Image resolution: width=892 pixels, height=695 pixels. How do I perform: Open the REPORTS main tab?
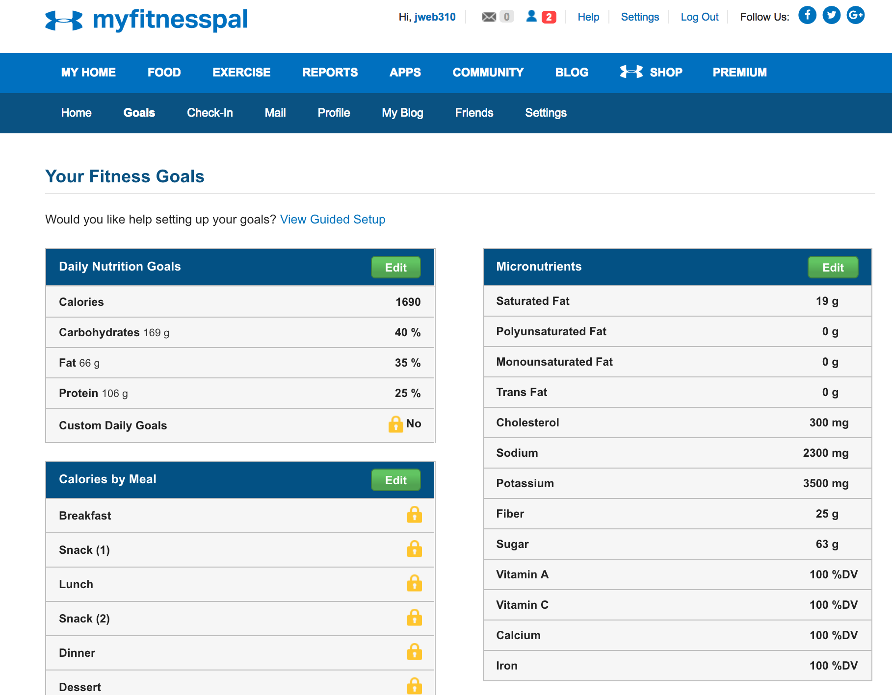[x=330, y=73]
